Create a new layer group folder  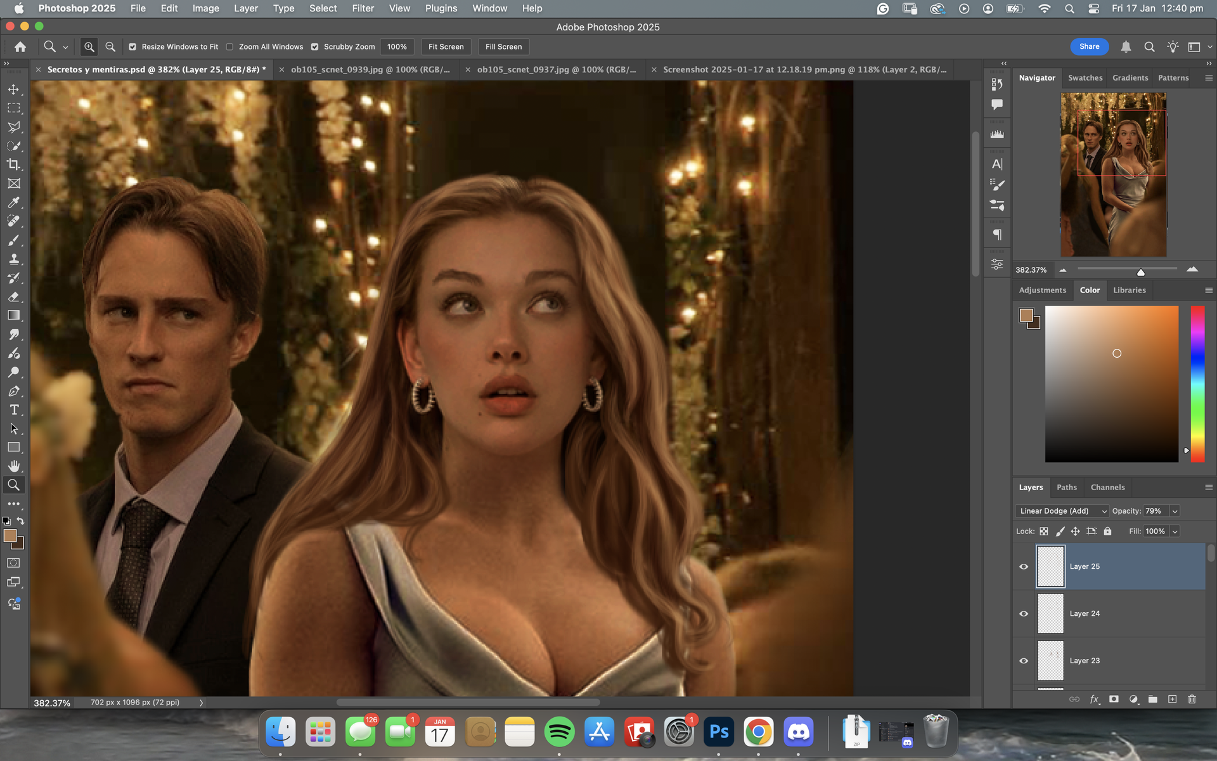[x=1152, y=699]
